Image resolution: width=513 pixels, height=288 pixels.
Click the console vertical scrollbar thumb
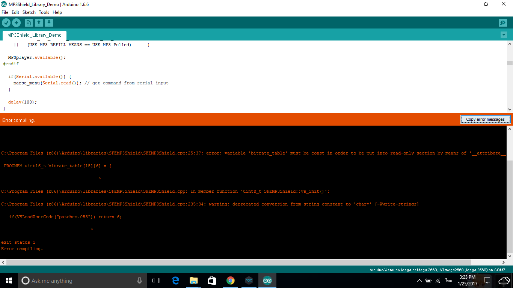click(x=510, y=207)
